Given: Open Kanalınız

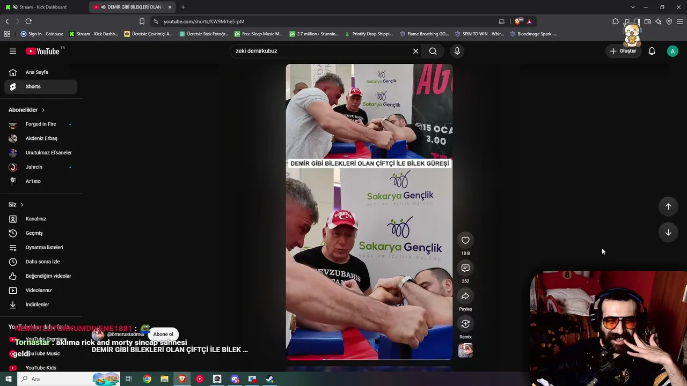Looking at the screenshot, I should click(41, 219).
